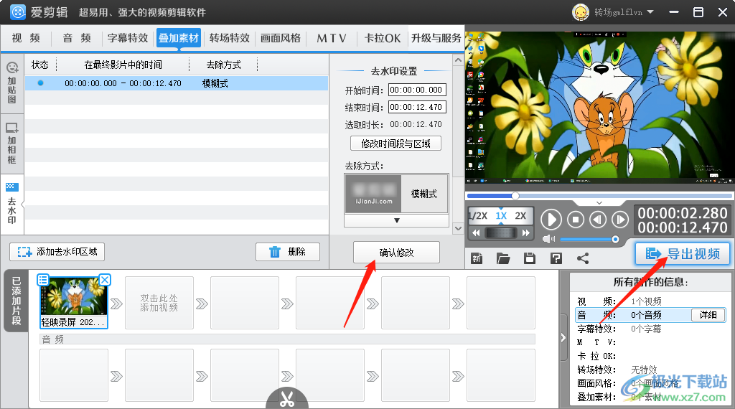
Task: Save project floppy disk icon
Action: (x=530, y=258)
